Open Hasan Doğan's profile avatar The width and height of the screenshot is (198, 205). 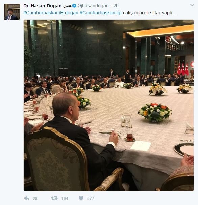12,12
